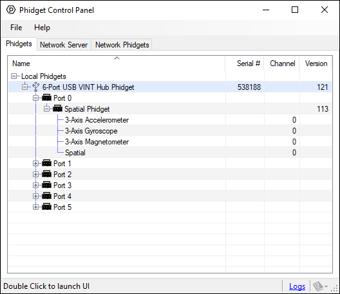Sort by the Name column header
The width and height of the screenshot is (340, 294).
pyautogui.click(x=117, y=64)
